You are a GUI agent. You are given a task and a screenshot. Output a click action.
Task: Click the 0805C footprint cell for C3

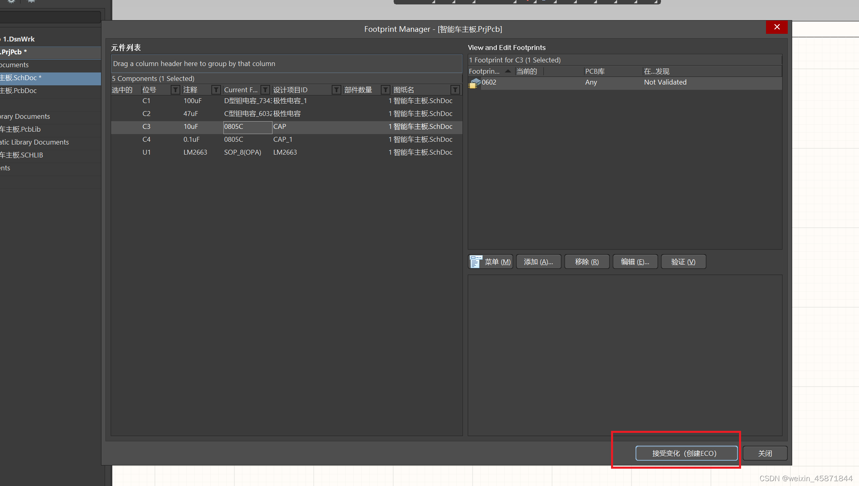(x=247, y=127)
